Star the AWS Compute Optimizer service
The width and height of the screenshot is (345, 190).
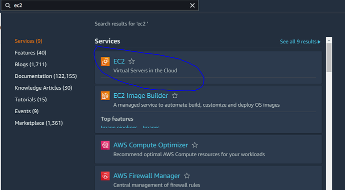pyautogui.click(x=194, y=145)
